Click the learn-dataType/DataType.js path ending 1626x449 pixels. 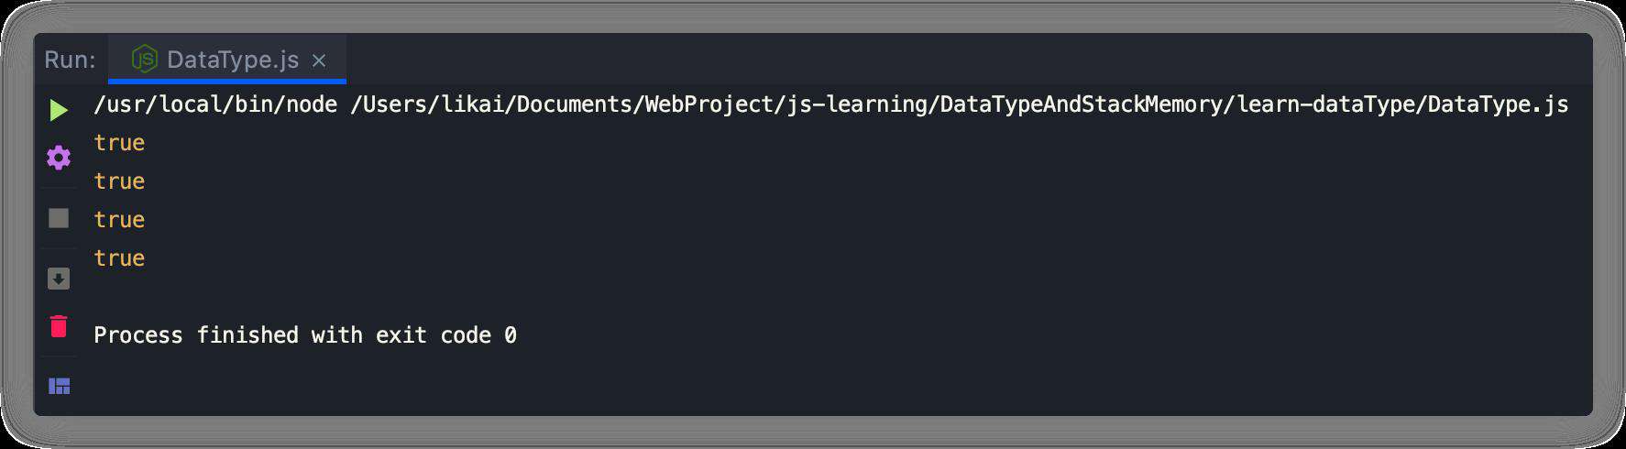(1402, 104)
